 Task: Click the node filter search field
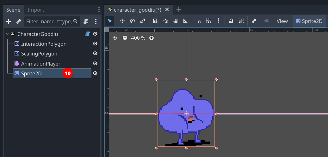tap(52, 21)
